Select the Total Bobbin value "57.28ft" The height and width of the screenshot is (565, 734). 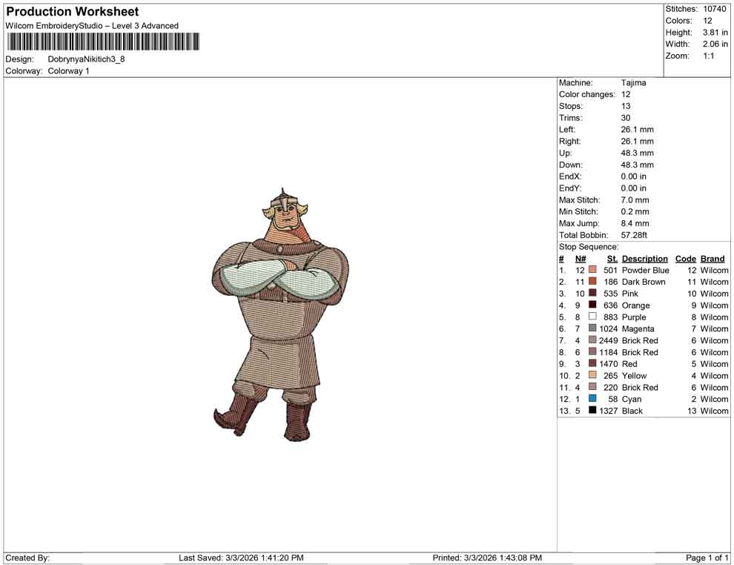click(x=634, y=235)
